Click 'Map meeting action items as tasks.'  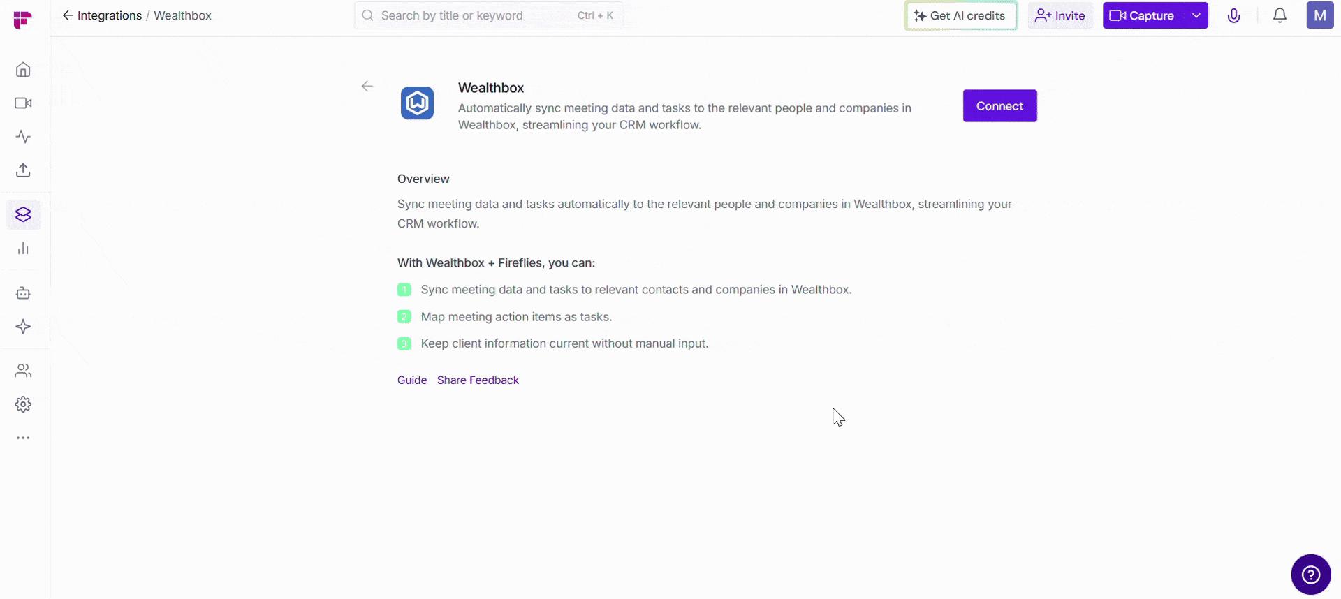coord(516,317)
